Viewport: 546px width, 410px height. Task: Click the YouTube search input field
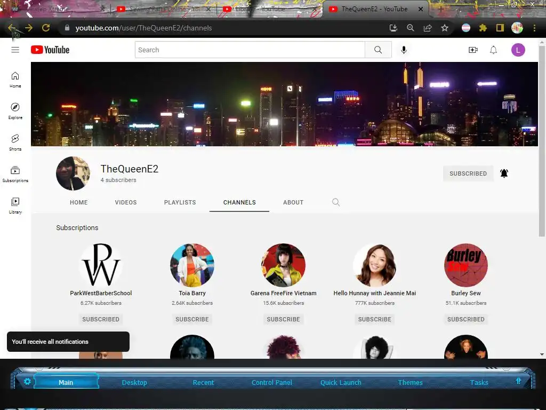[x=250, y=50]
